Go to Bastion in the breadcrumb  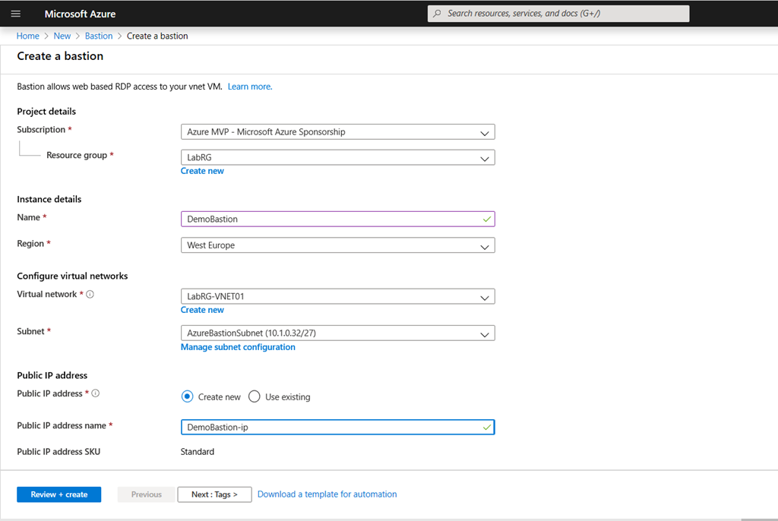pos(99,36)
